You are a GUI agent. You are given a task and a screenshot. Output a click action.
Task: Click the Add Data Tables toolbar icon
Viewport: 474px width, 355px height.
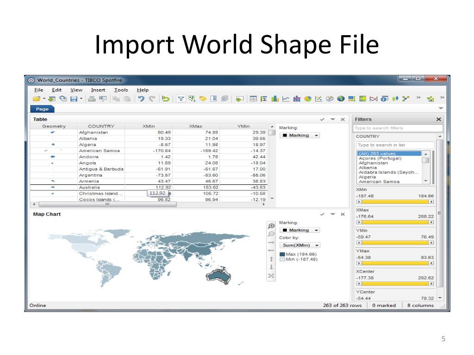52,99
